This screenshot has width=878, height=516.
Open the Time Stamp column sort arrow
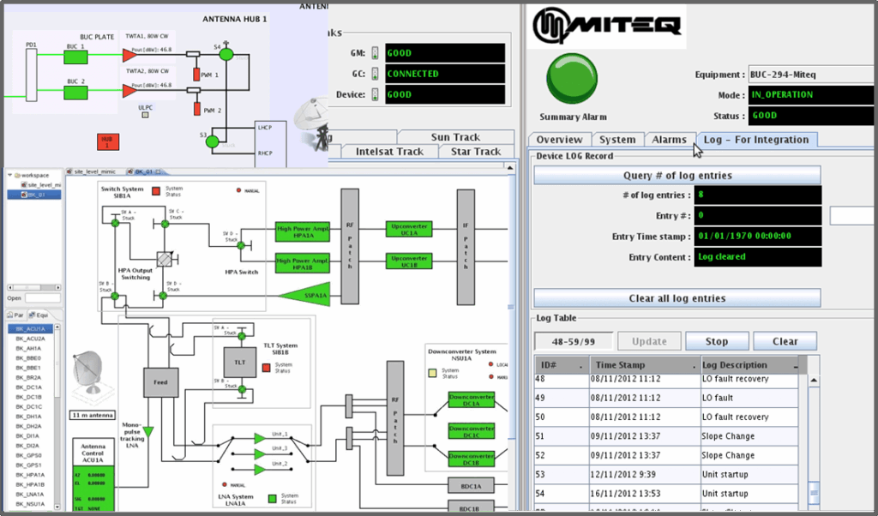pyautogui.click(x=695, y=367)
